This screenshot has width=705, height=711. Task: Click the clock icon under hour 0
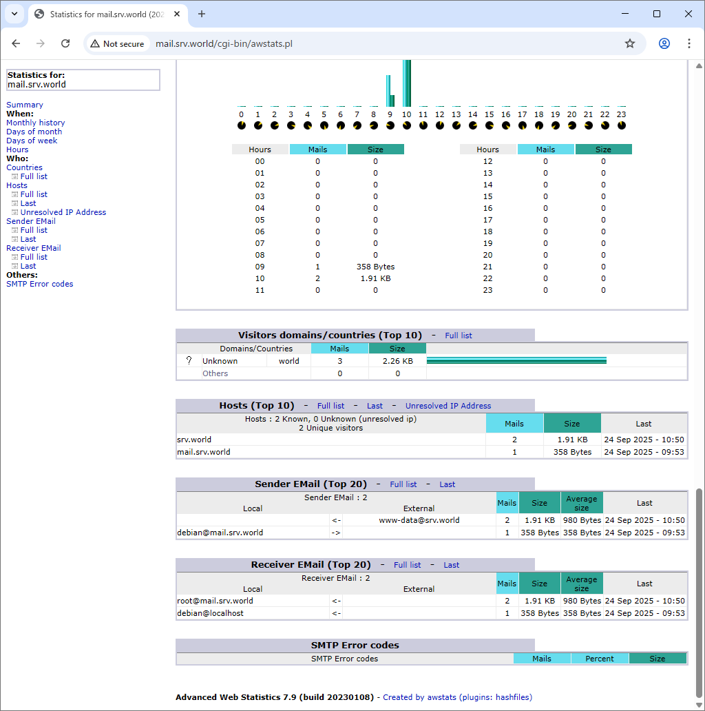click(242, 125)
